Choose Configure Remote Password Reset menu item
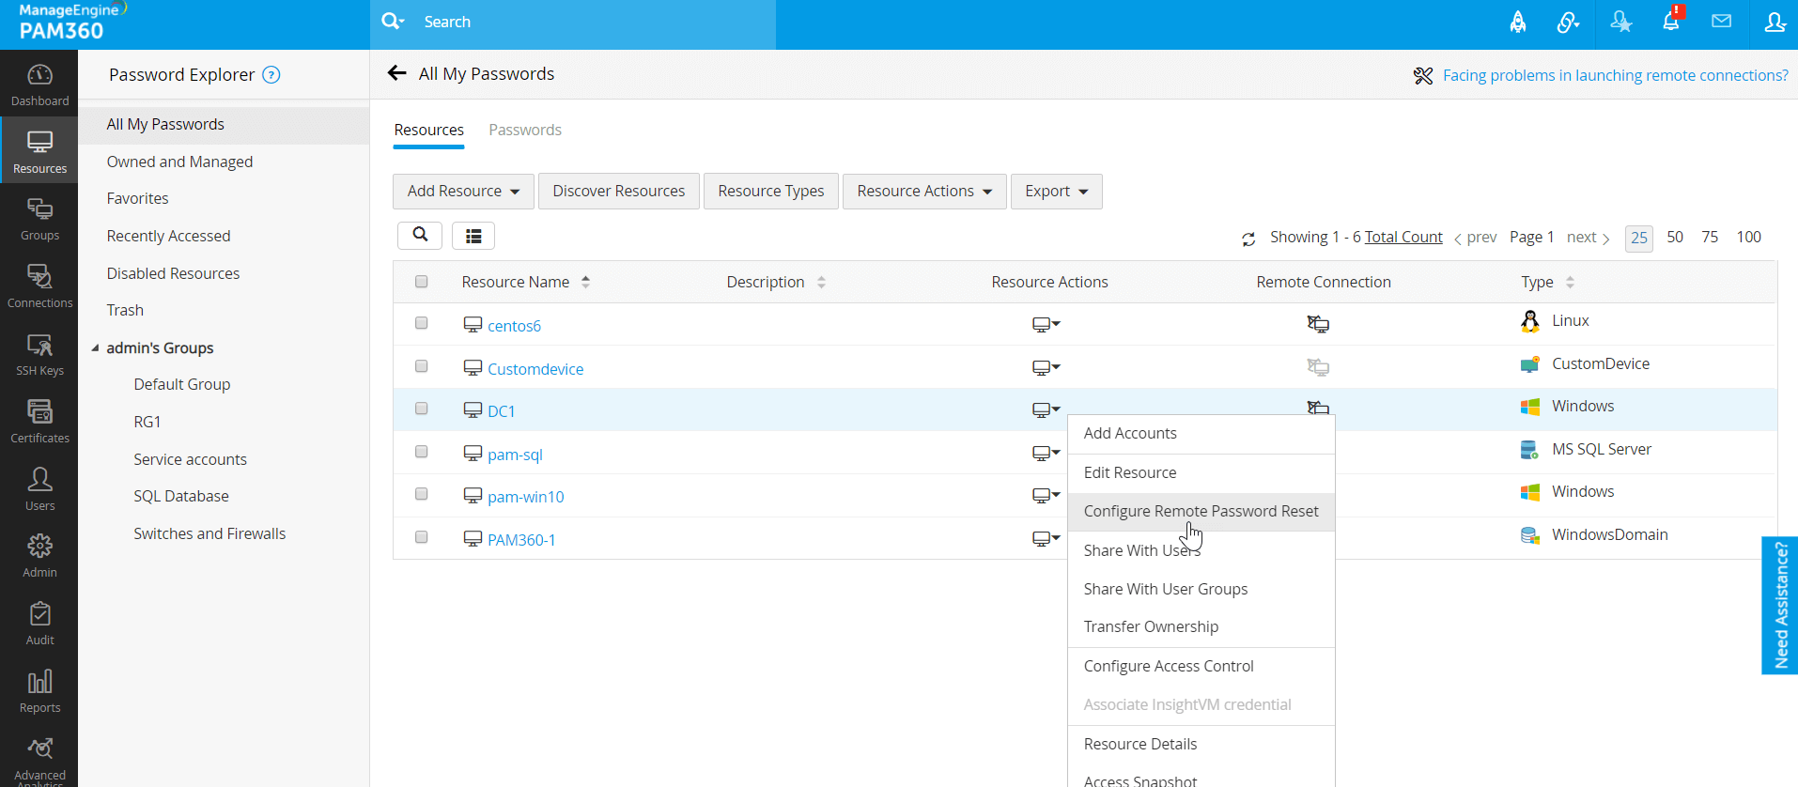Image resolution: width=1798 pixels, height=787 pixels. 1201,512
